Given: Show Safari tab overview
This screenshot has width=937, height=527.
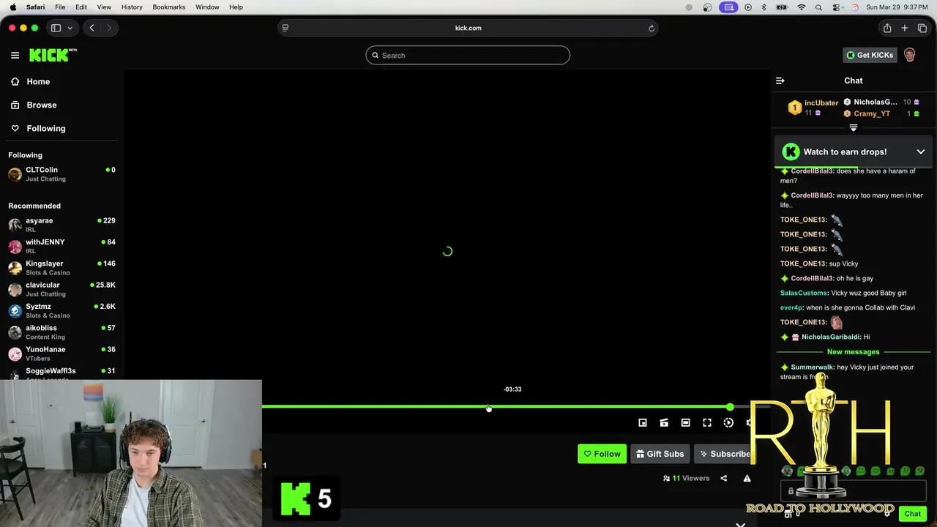Looking at the screenshot, I should (x=922, y=28).
